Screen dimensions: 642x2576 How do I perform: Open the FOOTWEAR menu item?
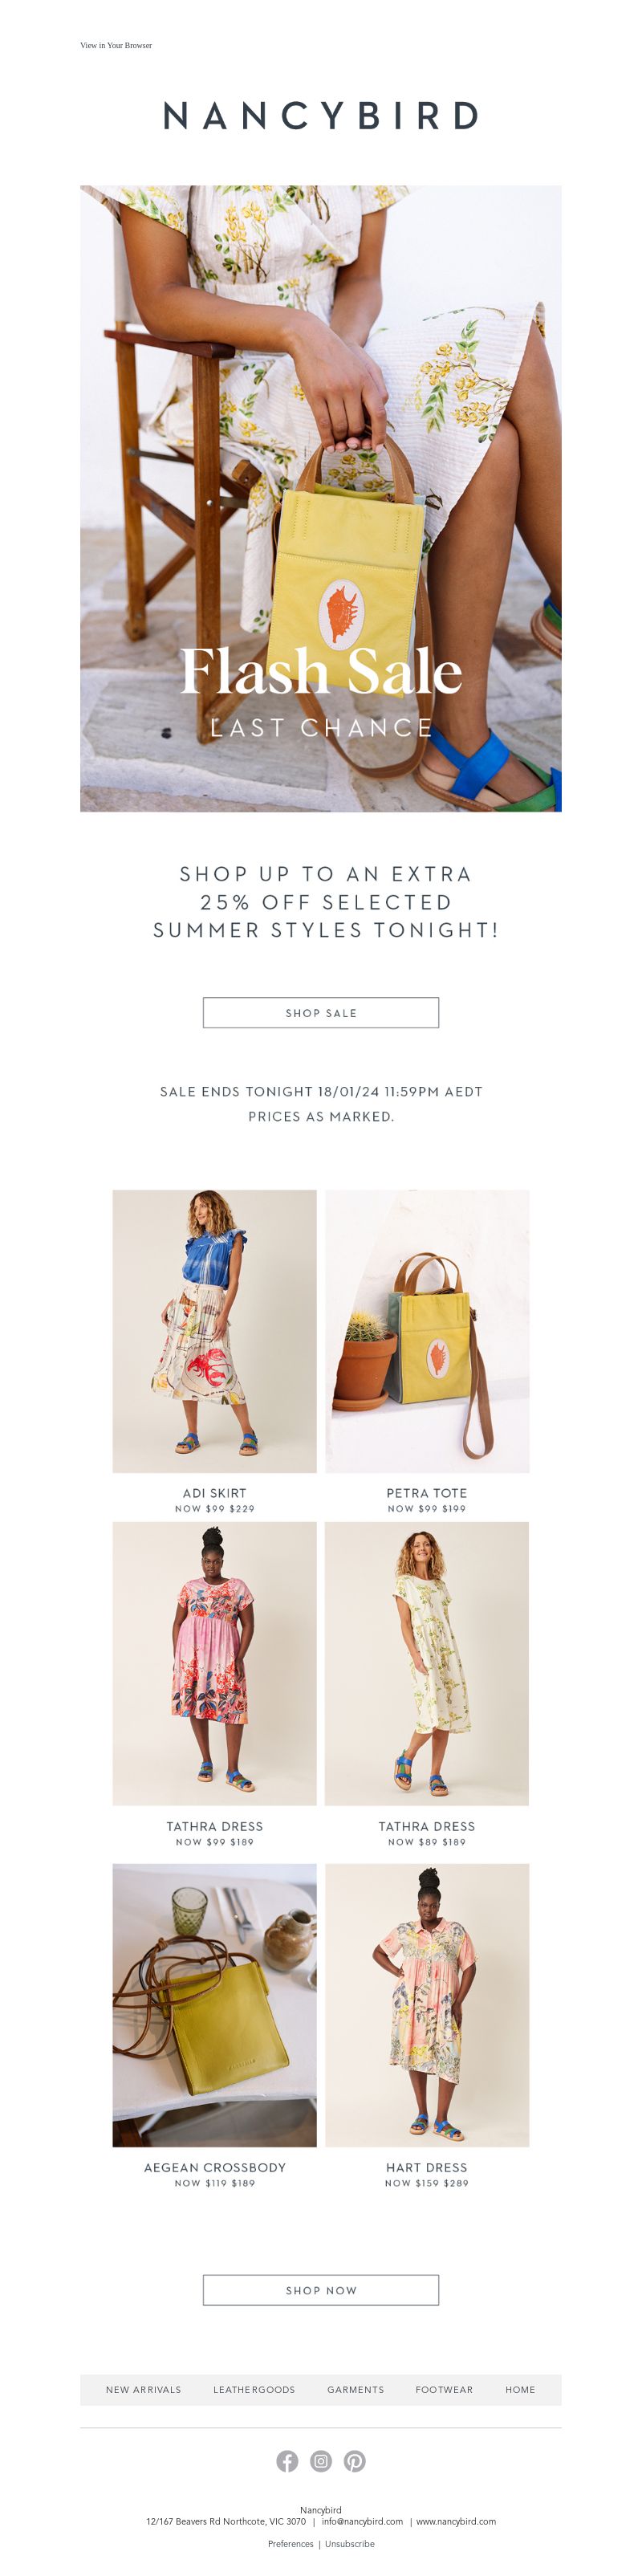444,2390
